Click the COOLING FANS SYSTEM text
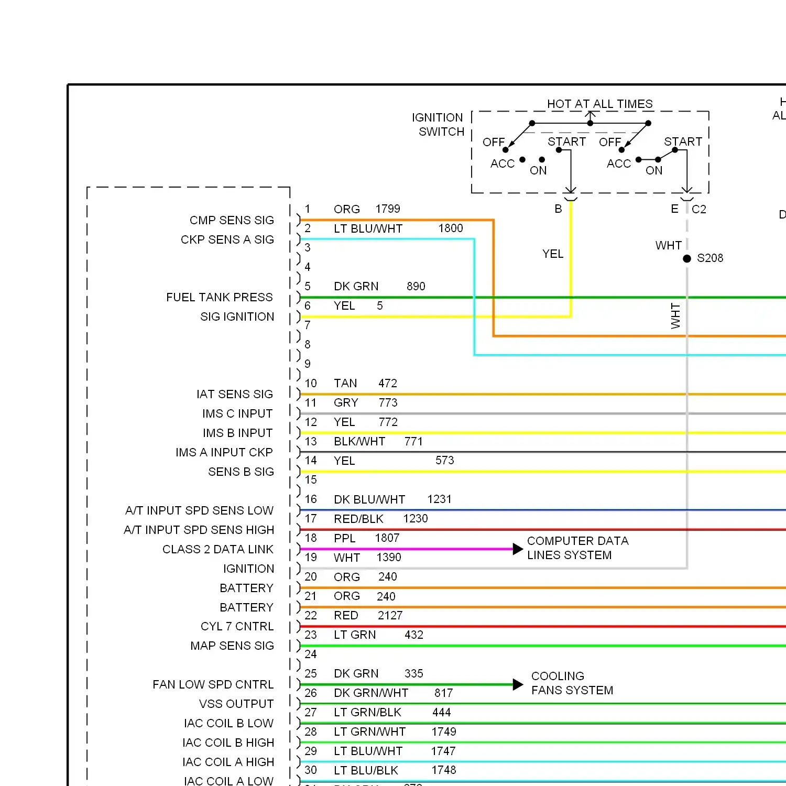 pyautogui.click(x=572, y=683)
